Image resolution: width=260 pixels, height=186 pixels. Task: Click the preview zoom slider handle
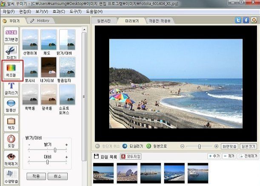click(199, 146)
